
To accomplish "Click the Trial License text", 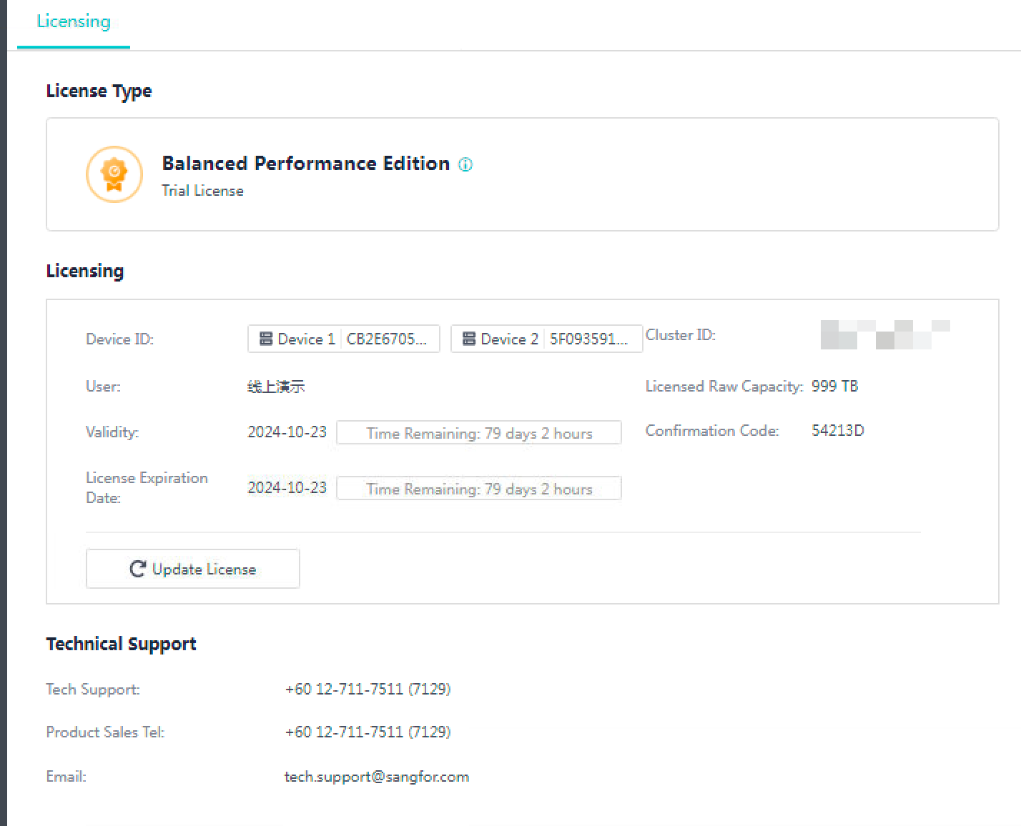I will 202,191.
